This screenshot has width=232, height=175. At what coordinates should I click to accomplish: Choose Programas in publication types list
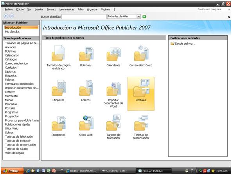(11, 112)
